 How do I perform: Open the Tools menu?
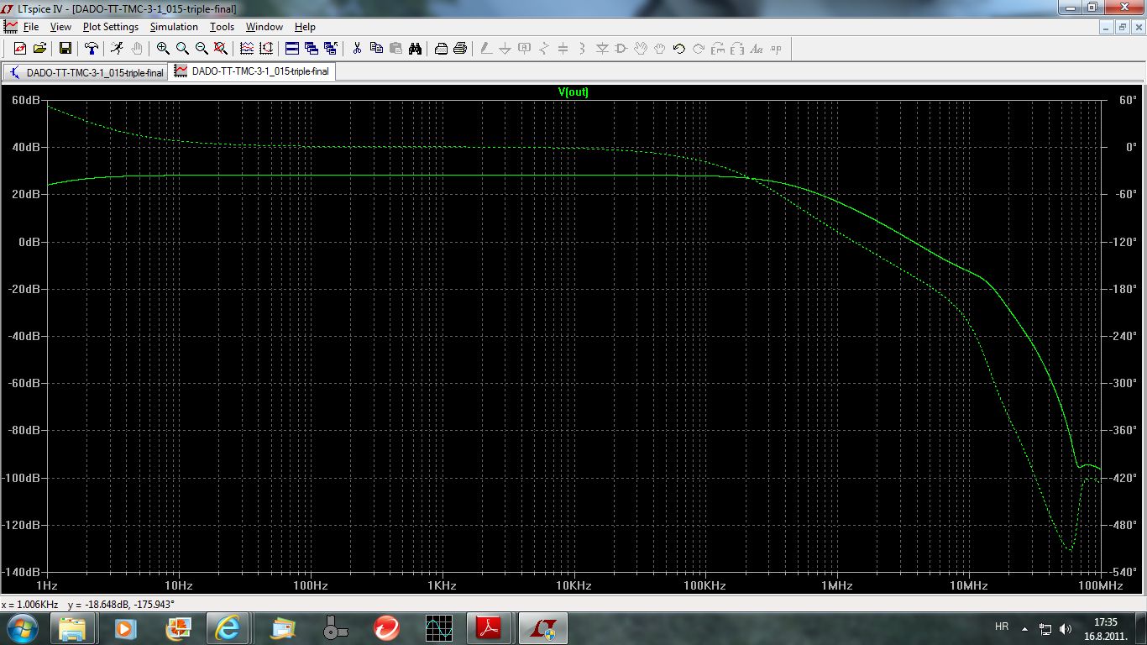[222, 27]
